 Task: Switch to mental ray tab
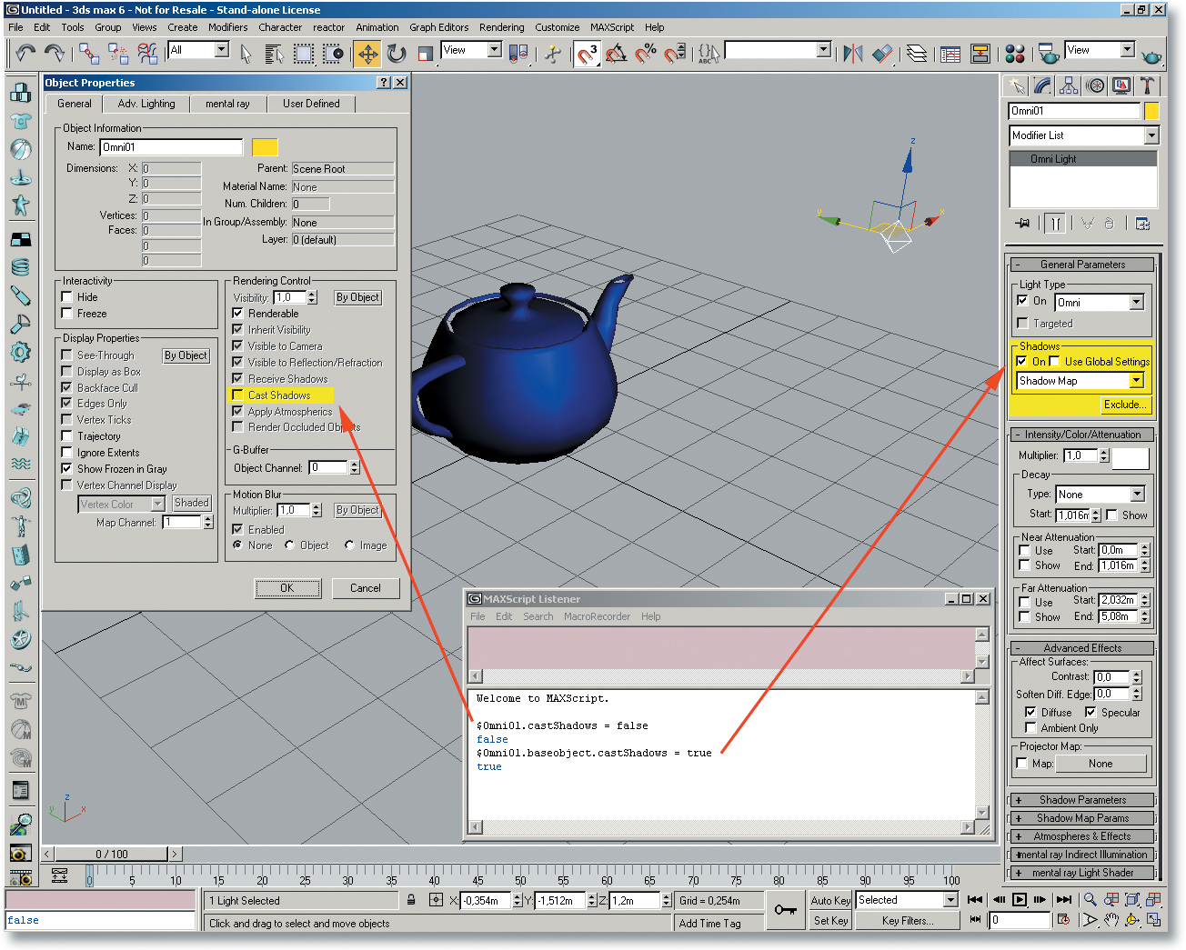[x=227, y=104]
